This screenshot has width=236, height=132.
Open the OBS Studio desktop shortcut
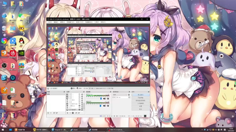pyautogui.click(x=4, y=66)
